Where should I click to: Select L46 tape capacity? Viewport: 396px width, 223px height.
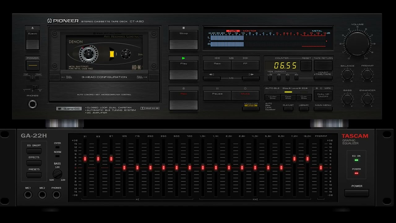(x=270, y=78)
